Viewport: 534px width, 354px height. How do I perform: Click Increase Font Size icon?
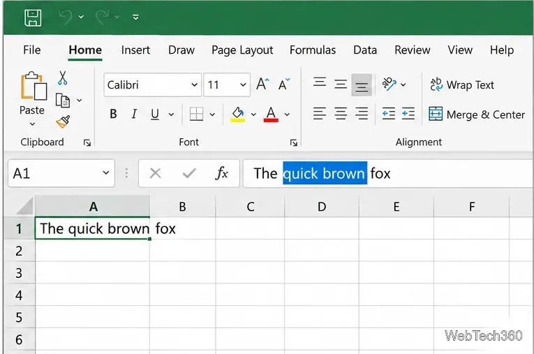pos(262,84)
